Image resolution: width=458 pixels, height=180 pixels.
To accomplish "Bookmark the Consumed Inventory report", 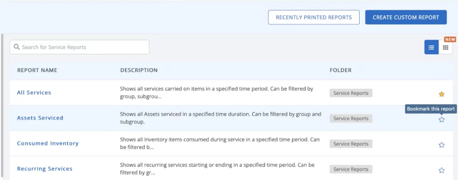I will (441, 145).
